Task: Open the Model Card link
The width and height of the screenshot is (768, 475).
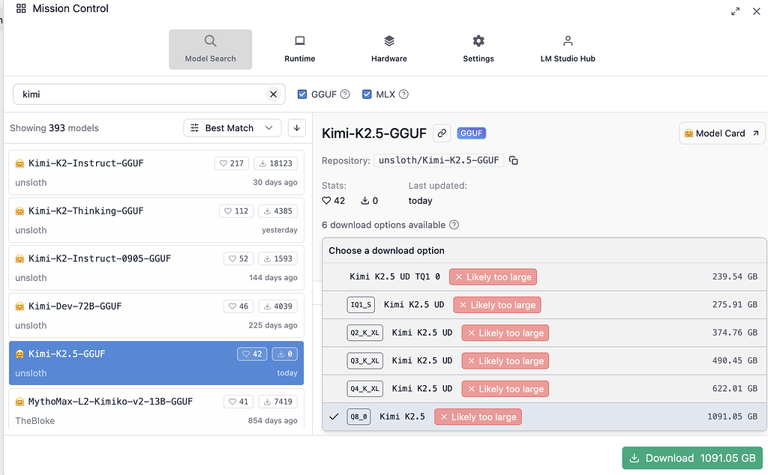Action: (x=722, y=133)
